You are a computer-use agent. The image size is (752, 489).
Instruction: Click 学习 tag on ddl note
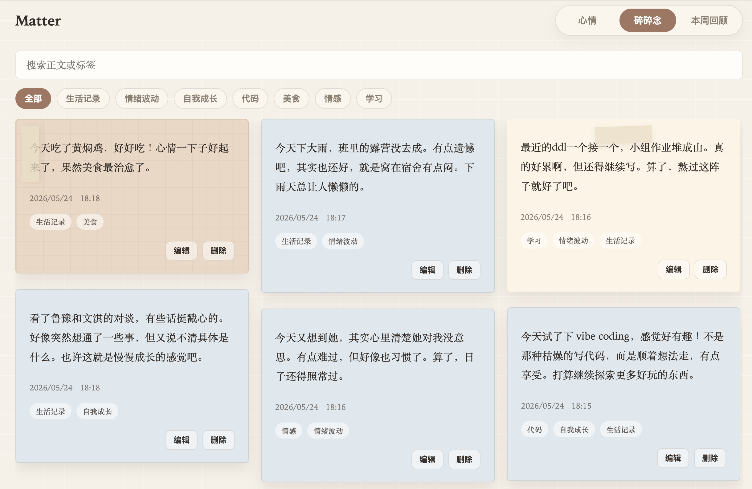(x=534, y=241)
